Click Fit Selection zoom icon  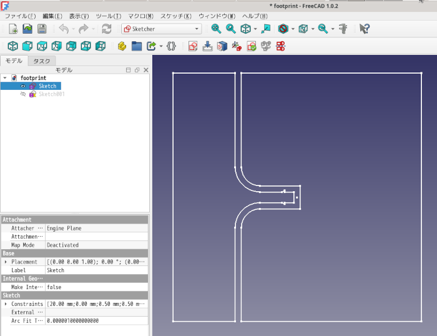coord(231,29)
